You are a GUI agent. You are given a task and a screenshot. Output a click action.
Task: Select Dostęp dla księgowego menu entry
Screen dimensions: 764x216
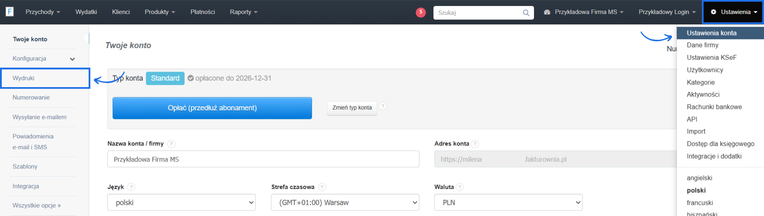coord(720,144)
